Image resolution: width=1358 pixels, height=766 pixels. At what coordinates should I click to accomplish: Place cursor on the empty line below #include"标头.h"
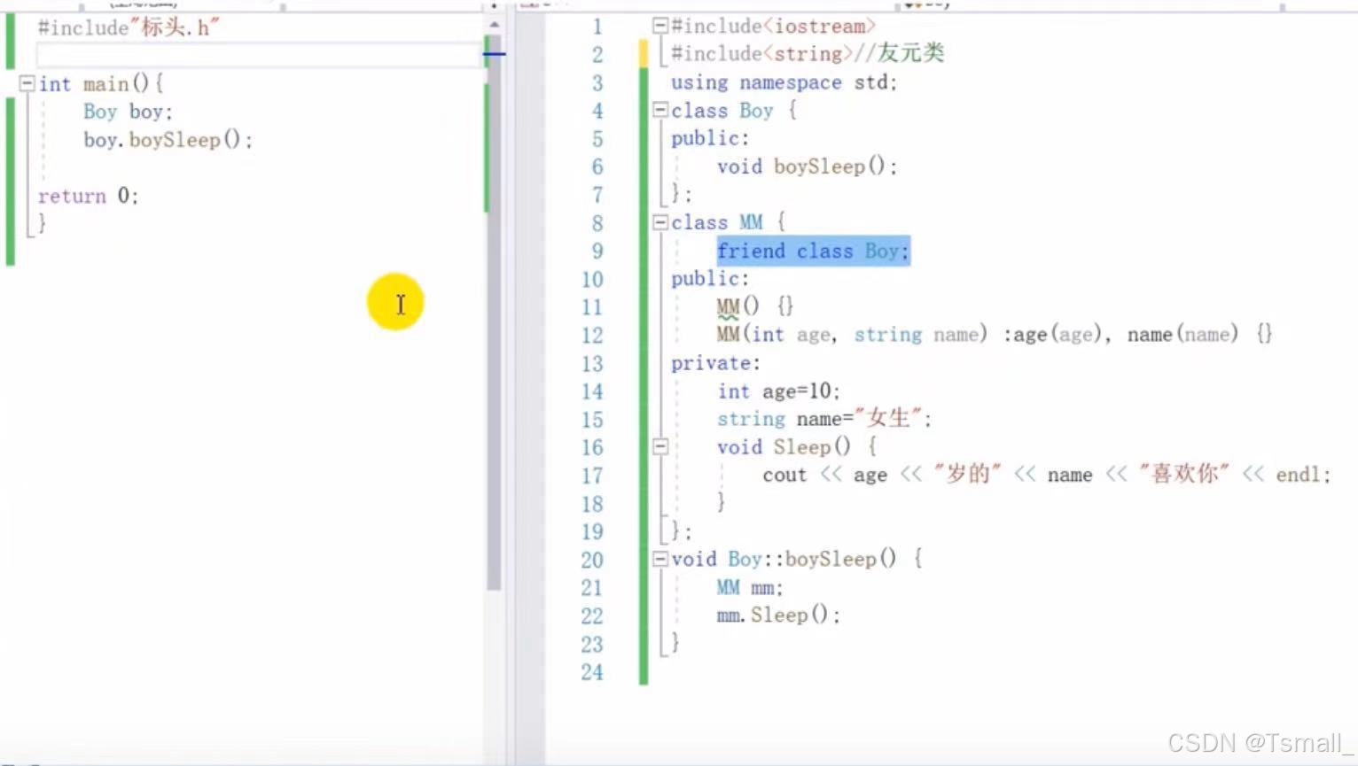[257, 56]
